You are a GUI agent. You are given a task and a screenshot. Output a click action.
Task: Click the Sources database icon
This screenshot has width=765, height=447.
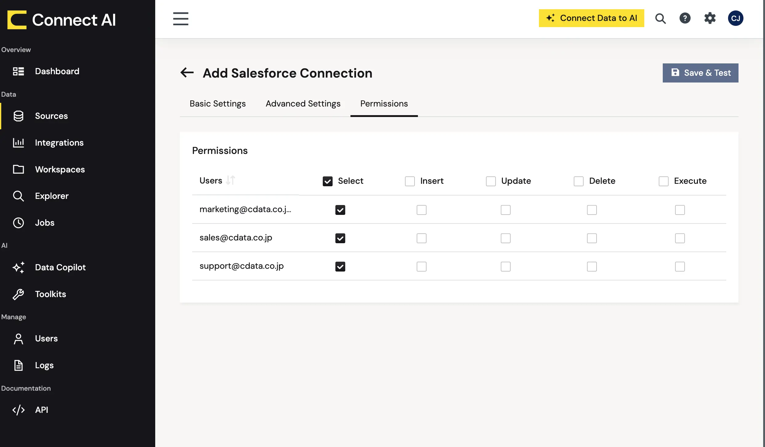pos(18,116)
